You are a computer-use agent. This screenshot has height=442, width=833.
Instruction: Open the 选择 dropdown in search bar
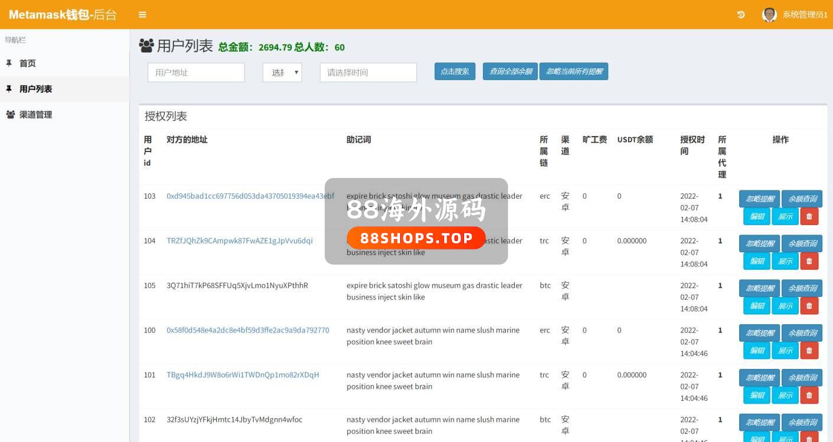[282, 72]
